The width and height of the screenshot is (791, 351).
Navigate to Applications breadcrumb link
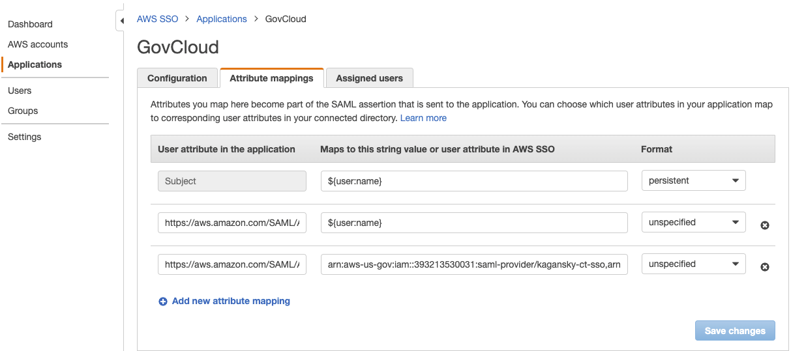tap(222, 19)
